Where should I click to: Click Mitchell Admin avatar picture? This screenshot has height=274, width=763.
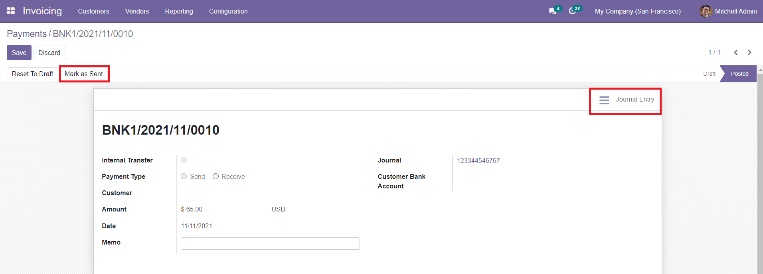tap(706, 11)
